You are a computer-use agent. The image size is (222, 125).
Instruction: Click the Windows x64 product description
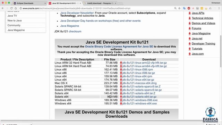point(63,103)
